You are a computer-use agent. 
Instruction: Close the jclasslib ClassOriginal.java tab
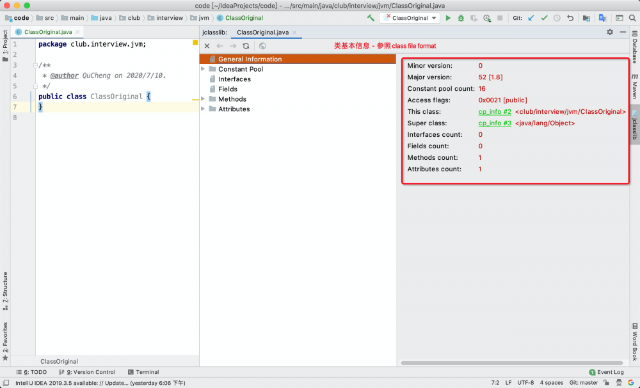[x=294, y=32]
